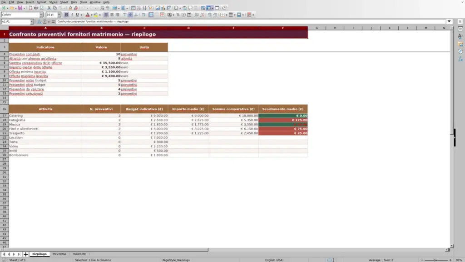Toggle Align Left for the cell
This screenshot has height=262, width=465.
[106, 15]
